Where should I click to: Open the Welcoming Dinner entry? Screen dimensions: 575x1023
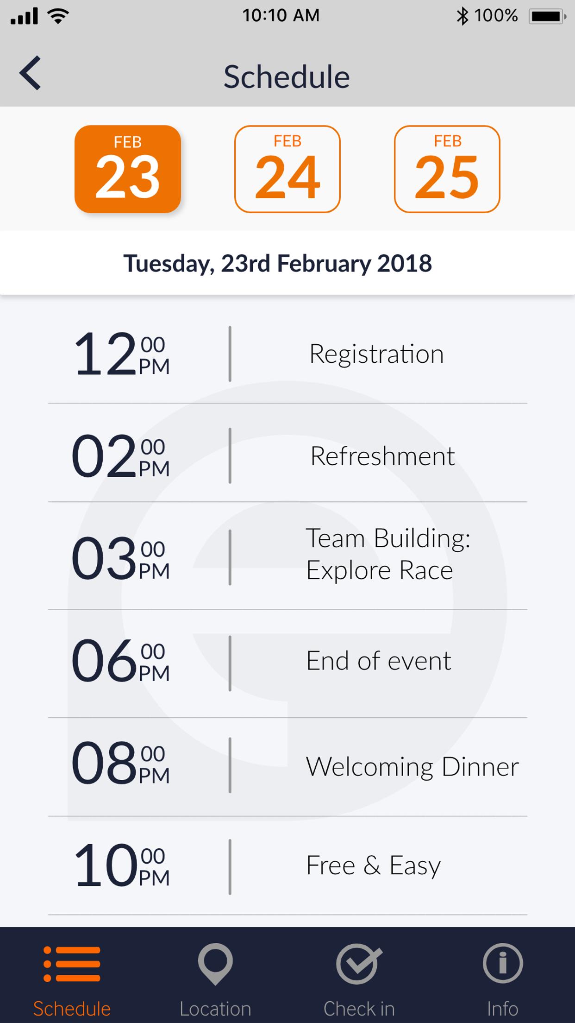[x=412, y=767]
